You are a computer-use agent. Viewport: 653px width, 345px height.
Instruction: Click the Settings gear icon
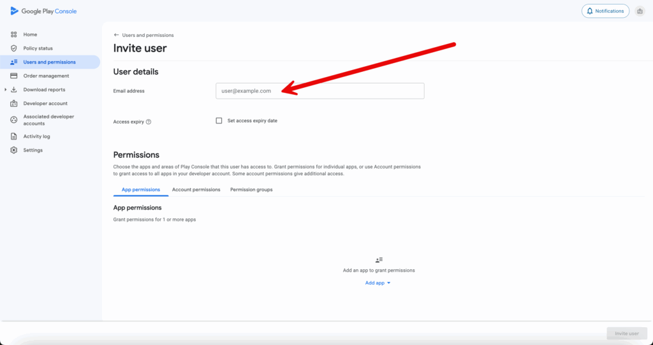[x=14, y=150]
